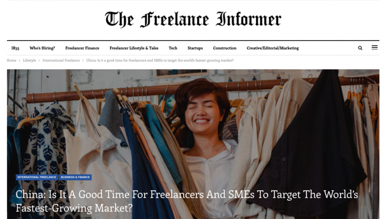Image resolution: width=389 pixels, height=219 pixels.
Task: Select the Business & Finance category tag
Action: [x=75, y=177]
